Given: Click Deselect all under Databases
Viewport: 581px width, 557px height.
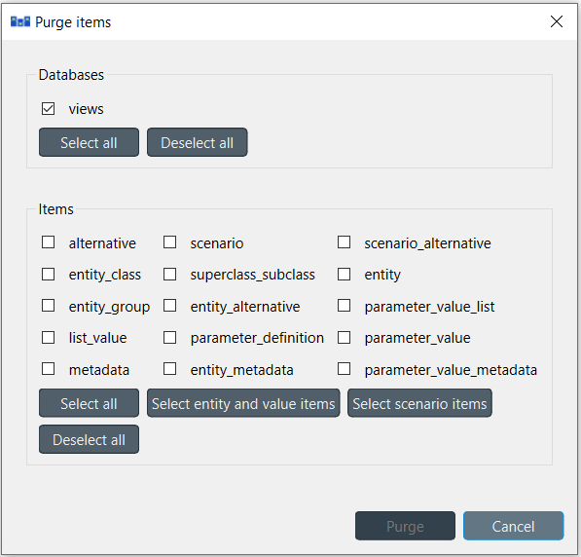Looking at the screenshot, I should [x=198, y=142].
